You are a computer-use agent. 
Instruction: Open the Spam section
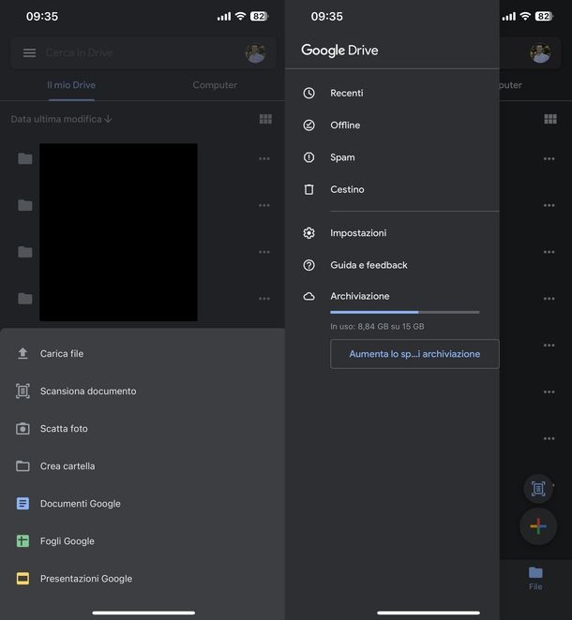[x=341, y=157]
